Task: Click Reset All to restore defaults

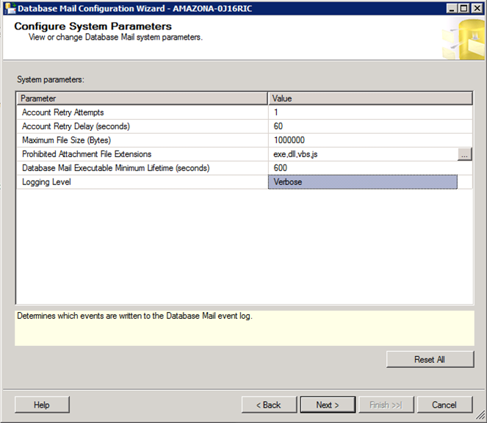Action: pos(430,359)
